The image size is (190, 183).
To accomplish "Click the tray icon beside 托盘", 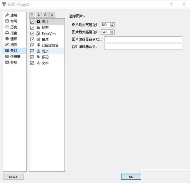I will tap(7, 33).
